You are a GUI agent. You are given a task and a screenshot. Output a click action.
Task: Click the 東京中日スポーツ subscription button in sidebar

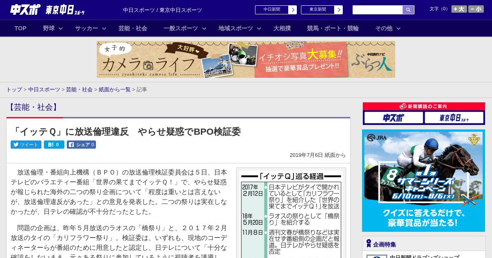click(454, 118)
